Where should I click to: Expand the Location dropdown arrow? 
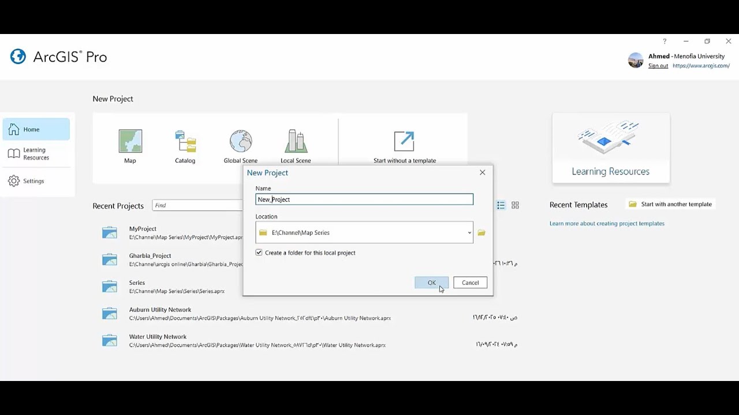(469, 233)
